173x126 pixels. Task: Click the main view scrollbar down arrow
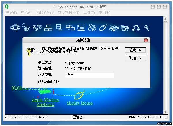[165, 112]
